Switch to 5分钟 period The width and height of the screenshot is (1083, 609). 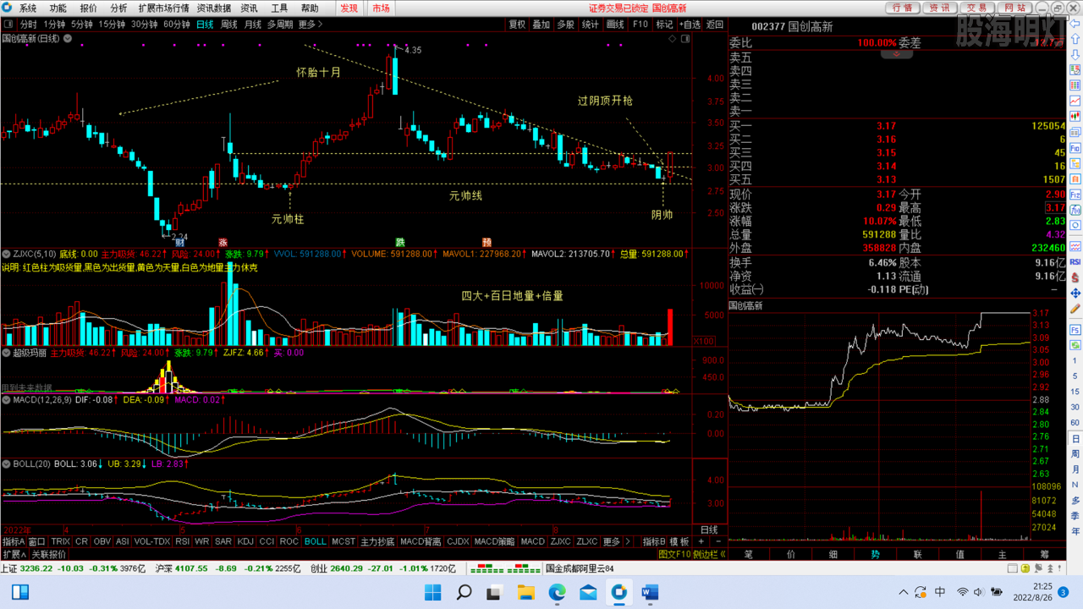(82, 25)
